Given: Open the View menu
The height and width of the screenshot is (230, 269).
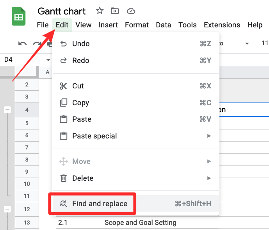Looking at the screenshot, I should tap(84, 25).
